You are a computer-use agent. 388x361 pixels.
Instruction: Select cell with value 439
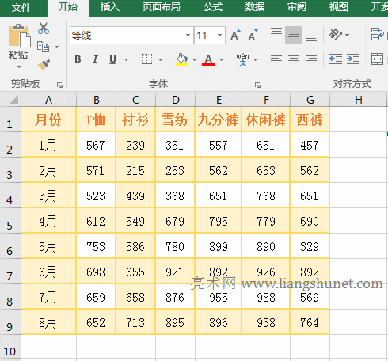point(135,196)
